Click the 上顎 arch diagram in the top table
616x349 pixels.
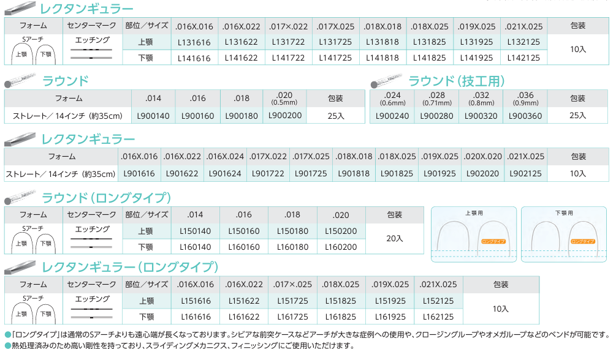pos(21,54)
